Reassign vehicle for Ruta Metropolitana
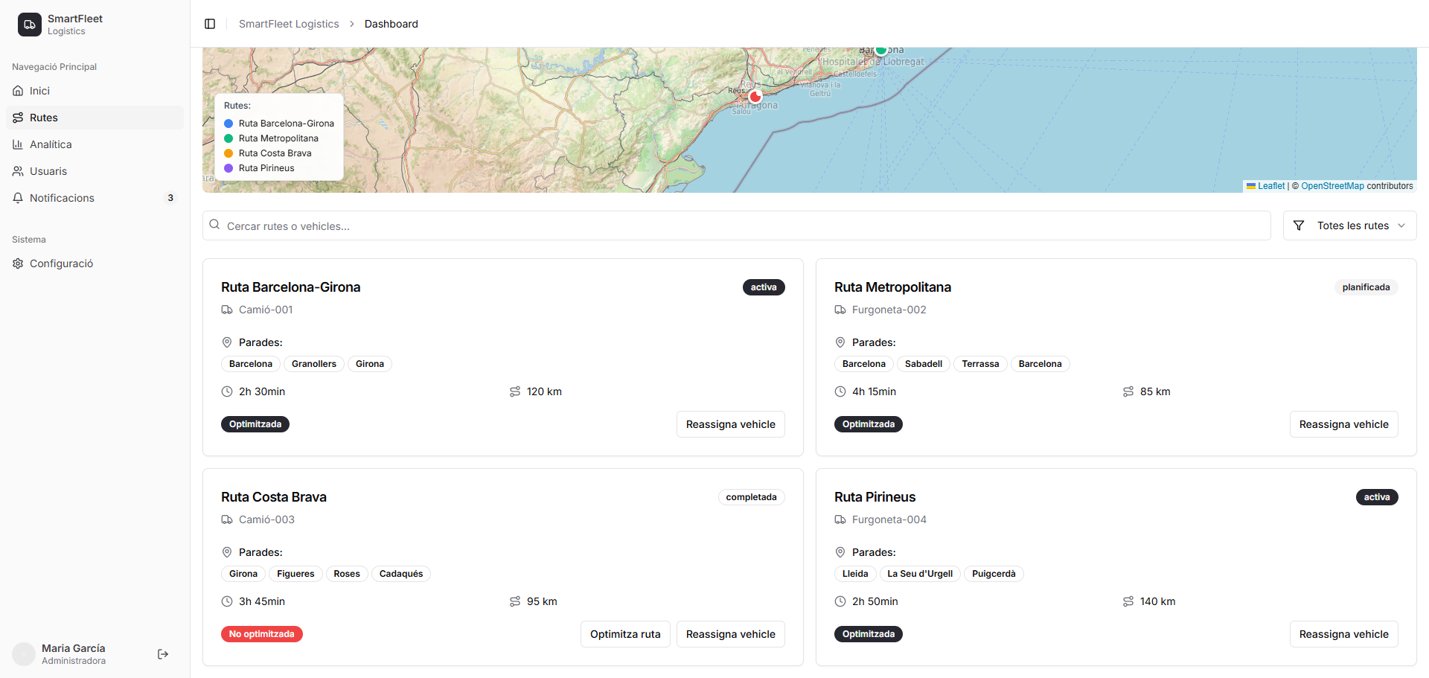 click(1343, 424)
